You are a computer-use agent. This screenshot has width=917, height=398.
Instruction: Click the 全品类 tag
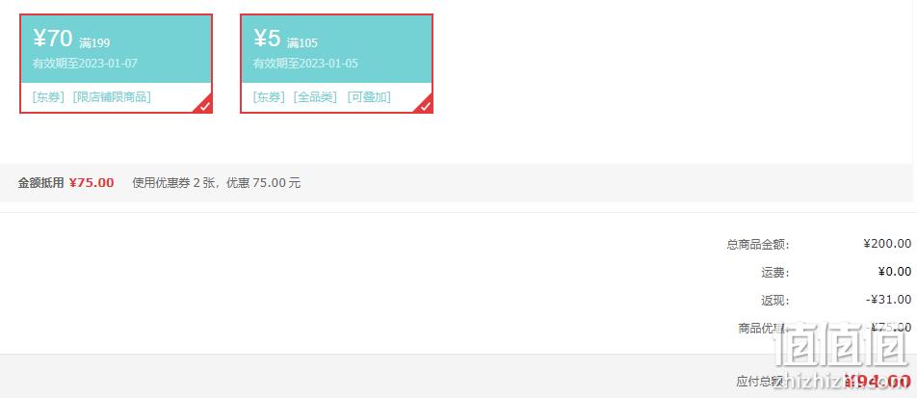(x=315, y=97)
